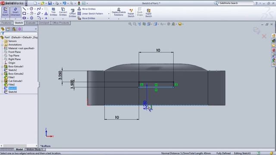Select the Point tool
The width and height of the screenshot is (276, 155).
[46, 18]
